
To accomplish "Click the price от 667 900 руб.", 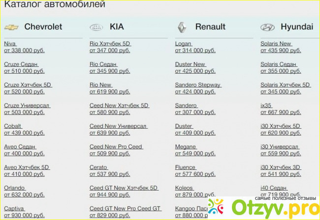I will 281,112.
